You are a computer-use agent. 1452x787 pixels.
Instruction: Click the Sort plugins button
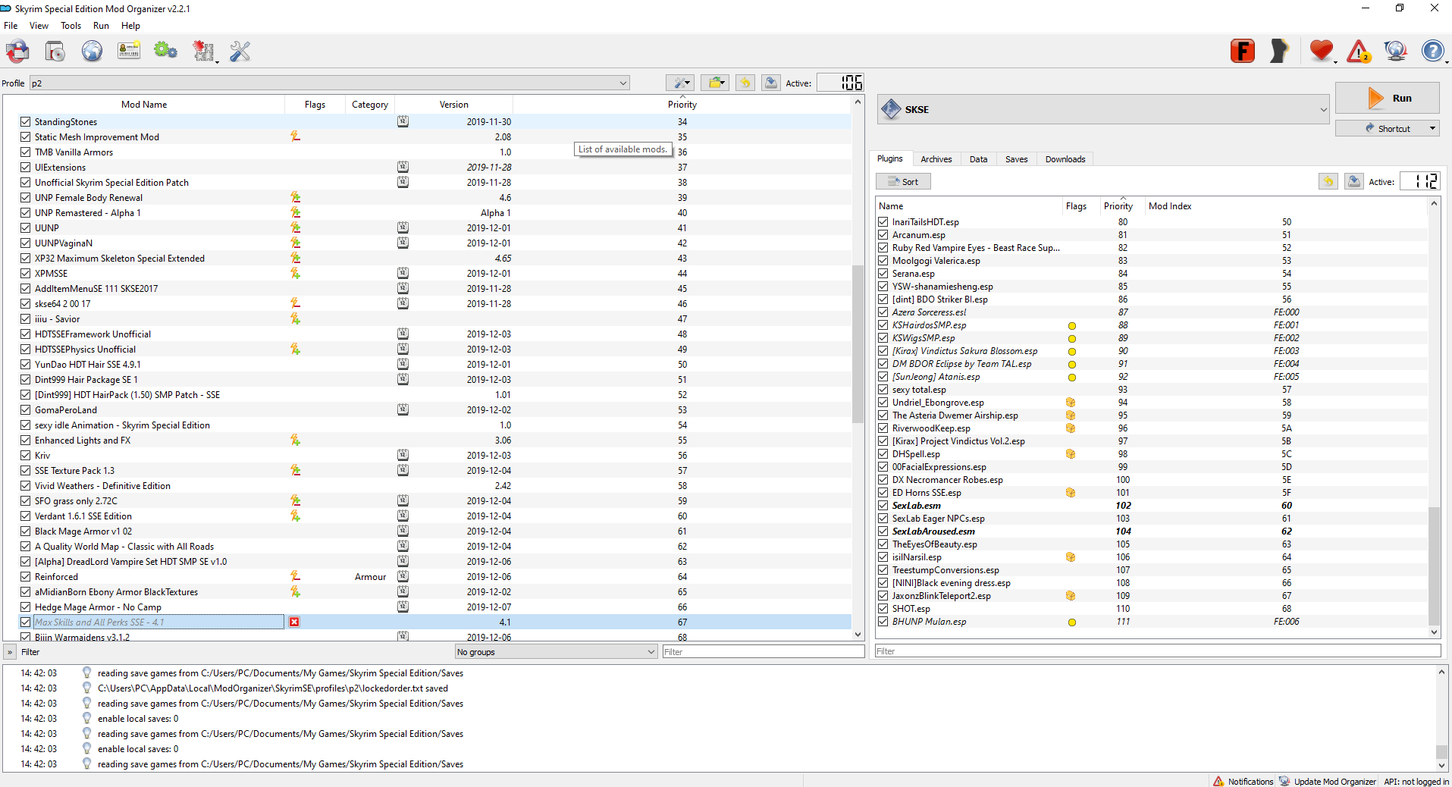903,182
